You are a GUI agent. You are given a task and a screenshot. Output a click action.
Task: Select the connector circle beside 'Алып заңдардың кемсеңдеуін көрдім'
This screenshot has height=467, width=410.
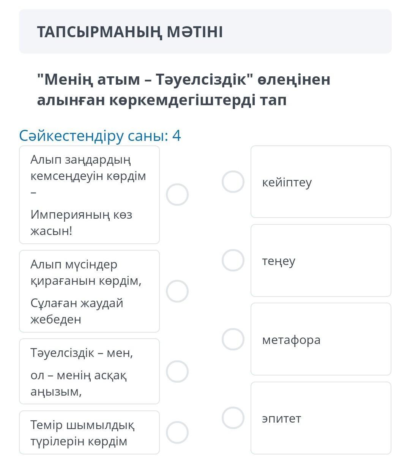pyautogui.click(x=177, y=195)
